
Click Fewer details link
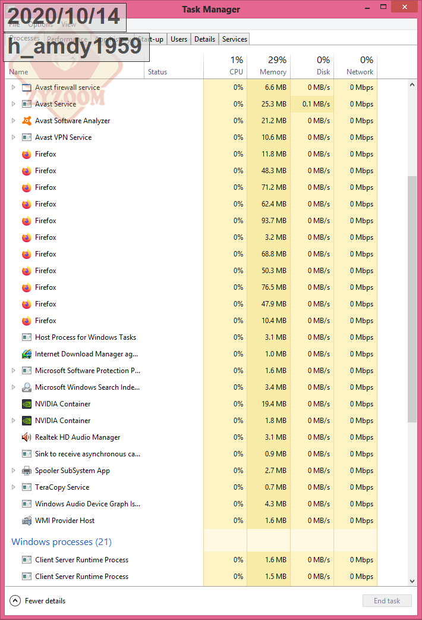pyautogui.click(x=45, y=600)
